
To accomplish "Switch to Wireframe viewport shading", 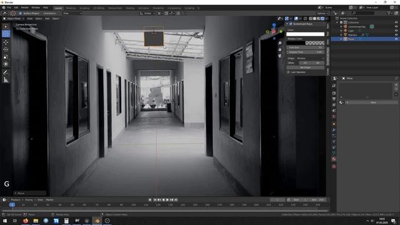I will point(311,19).
